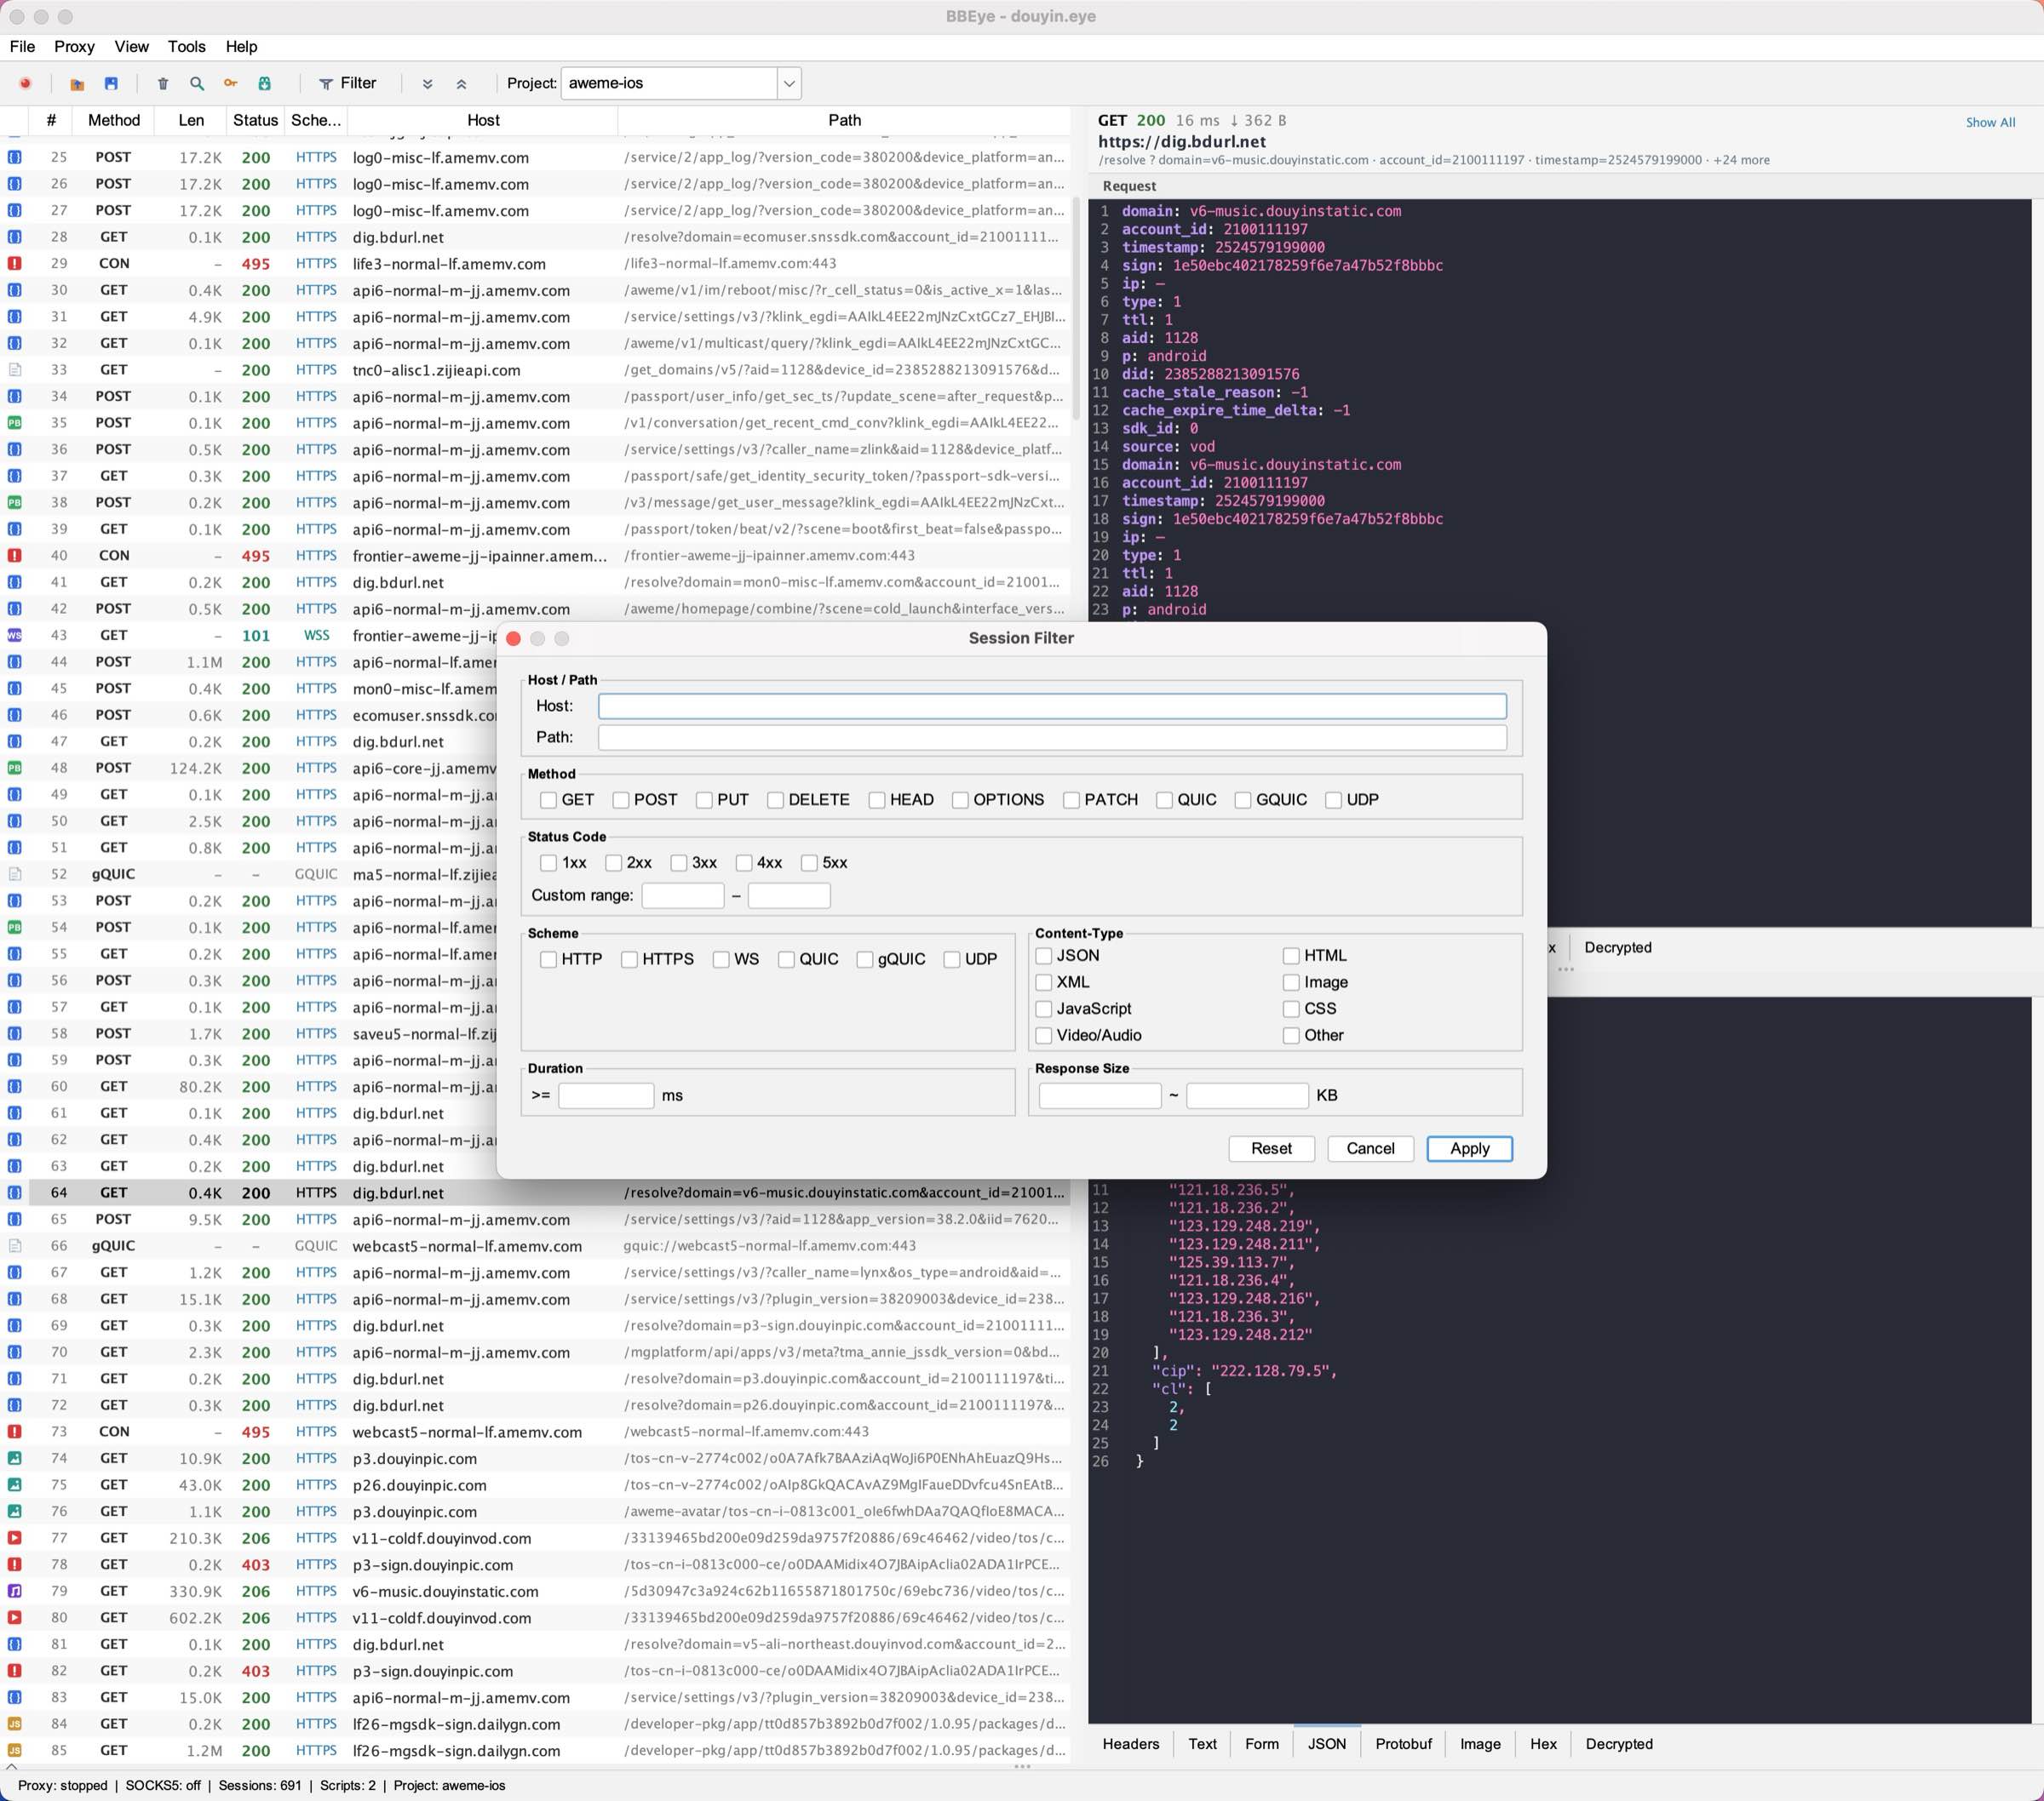Open the Tools menu

(186, 46)
